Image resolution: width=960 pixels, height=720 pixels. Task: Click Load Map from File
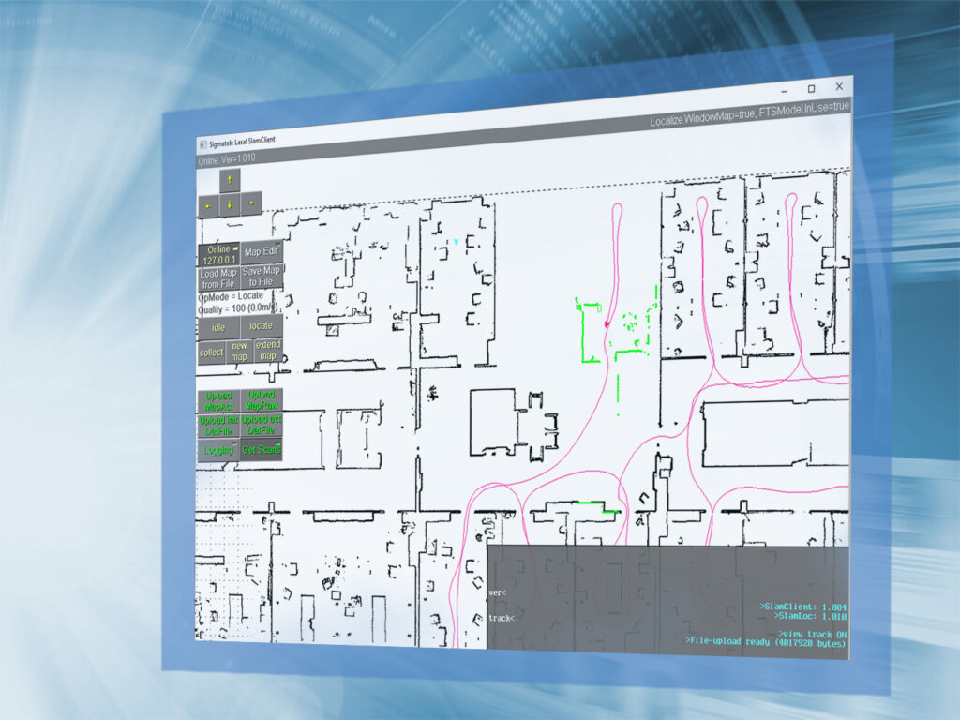click(219, 277)
